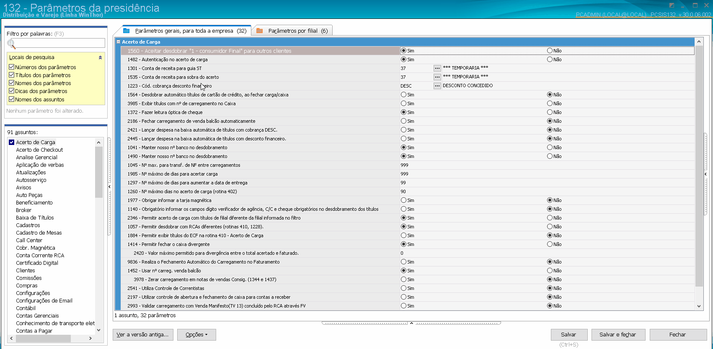This screenshot has width=713, height=349.
Task: Select Configurações de Email subject
Action: click(x=44, y=301)
